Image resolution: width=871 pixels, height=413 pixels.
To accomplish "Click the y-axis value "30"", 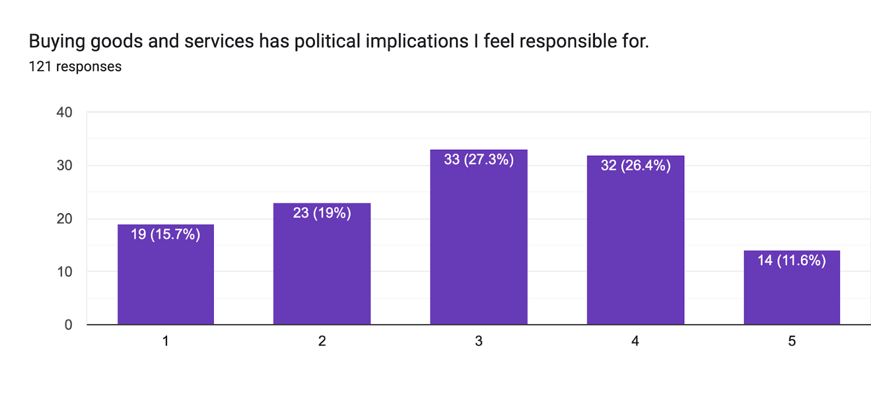I will pos(64,165).
